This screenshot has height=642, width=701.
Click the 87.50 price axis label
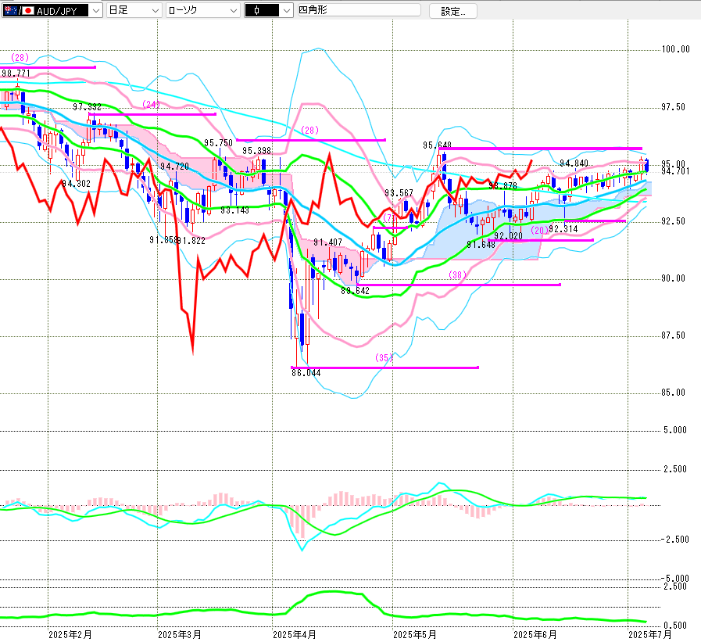point(674,335)
